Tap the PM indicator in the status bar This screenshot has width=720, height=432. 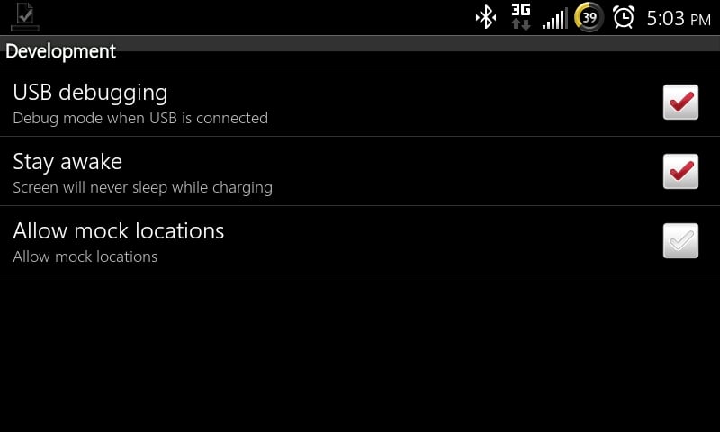tap(701, 20)
